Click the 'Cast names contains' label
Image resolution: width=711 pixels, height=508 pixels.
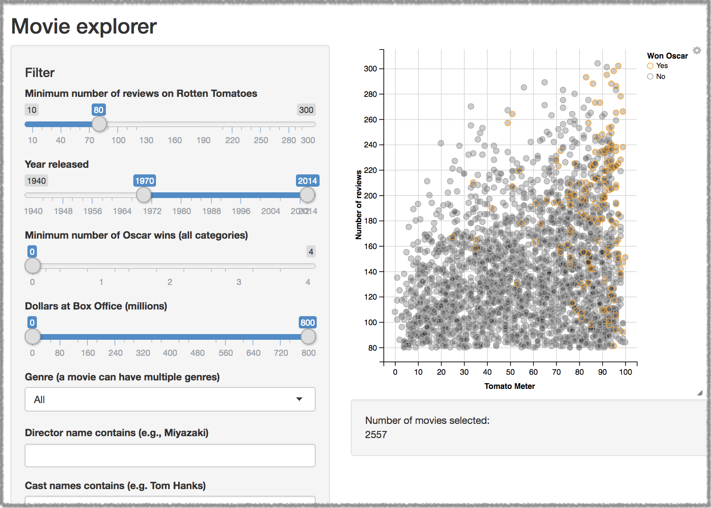coord(115,486)
